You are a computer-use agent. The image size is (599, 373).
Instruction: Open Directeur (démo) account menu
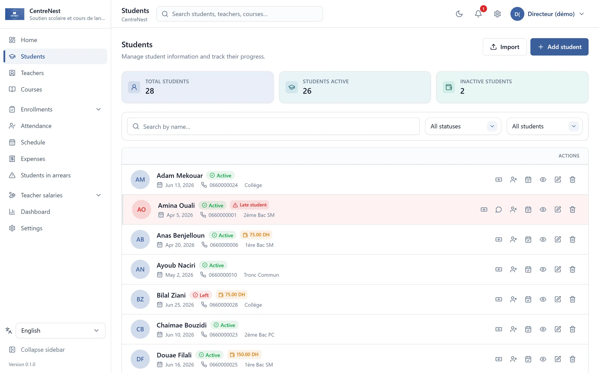coord(547,14)
